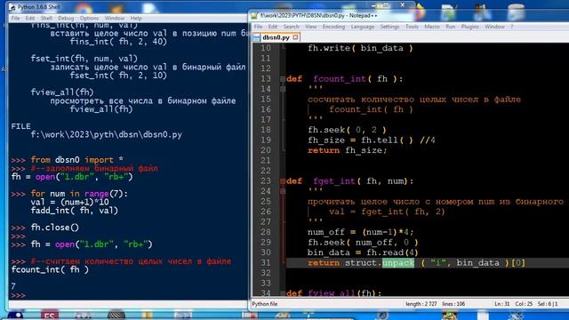Image resolution: width=569 pixels, height=320 pixels.
Task: Click 'fview_all(fh)' heading in the Shell help text
Action: [62, 92]
